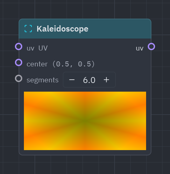Viewport: 170px width, 174px height.
Task: Select the Kaleidoscope node title
Action: [62, 29]
